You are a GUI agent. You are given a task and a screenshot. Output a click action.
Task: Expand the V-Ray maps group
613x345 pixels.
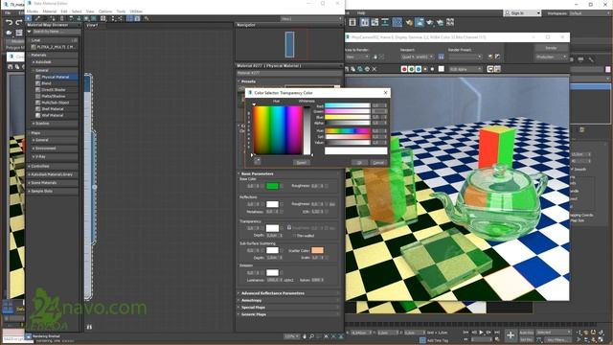(54, 157)
